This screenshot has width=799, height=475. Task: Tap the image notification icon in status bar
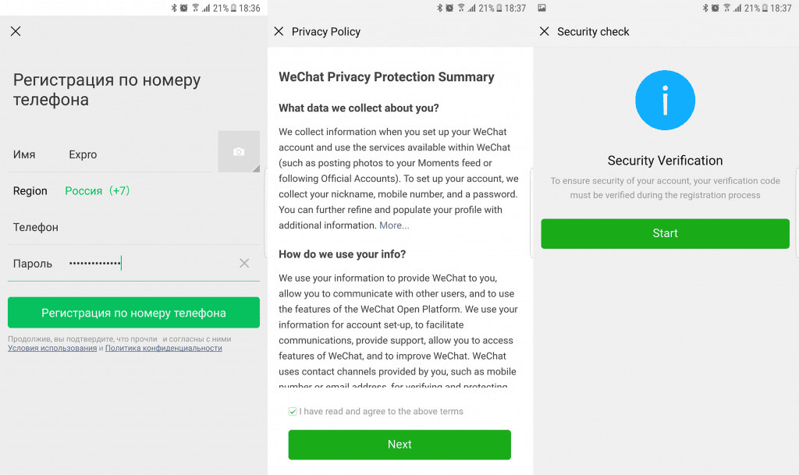542,8
